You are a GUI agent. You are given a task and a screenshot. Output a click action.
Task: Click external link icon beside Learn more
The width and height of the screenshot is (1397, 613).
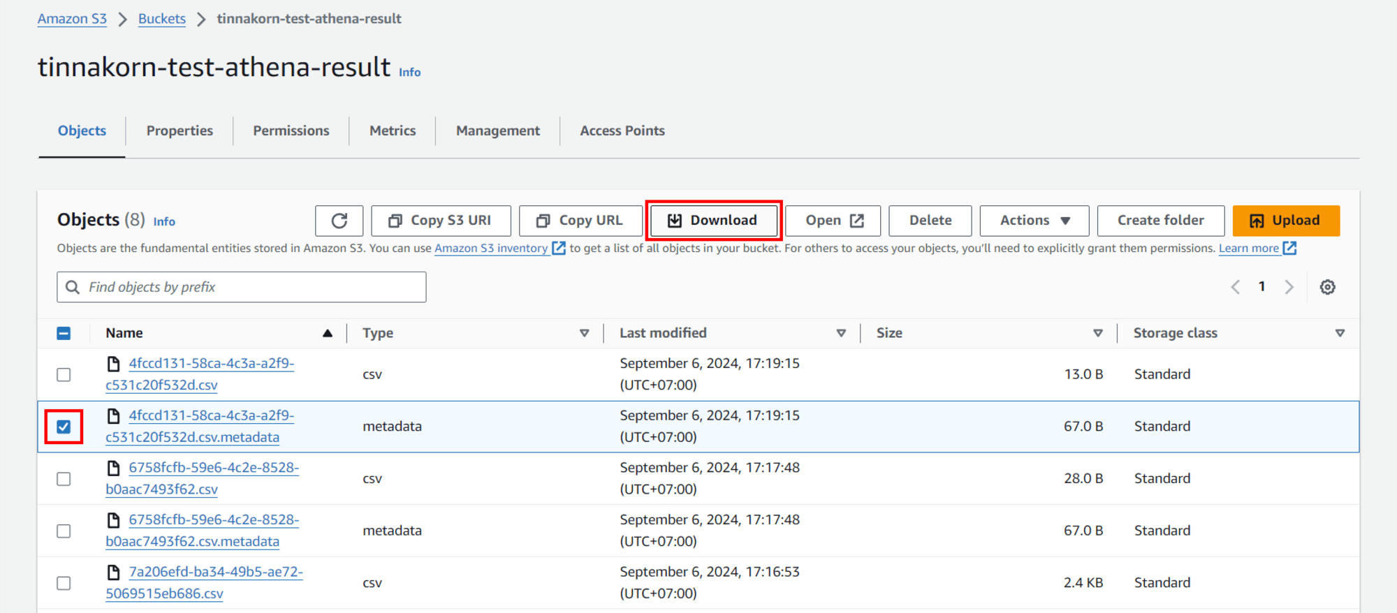click(x=1289, y=248)
